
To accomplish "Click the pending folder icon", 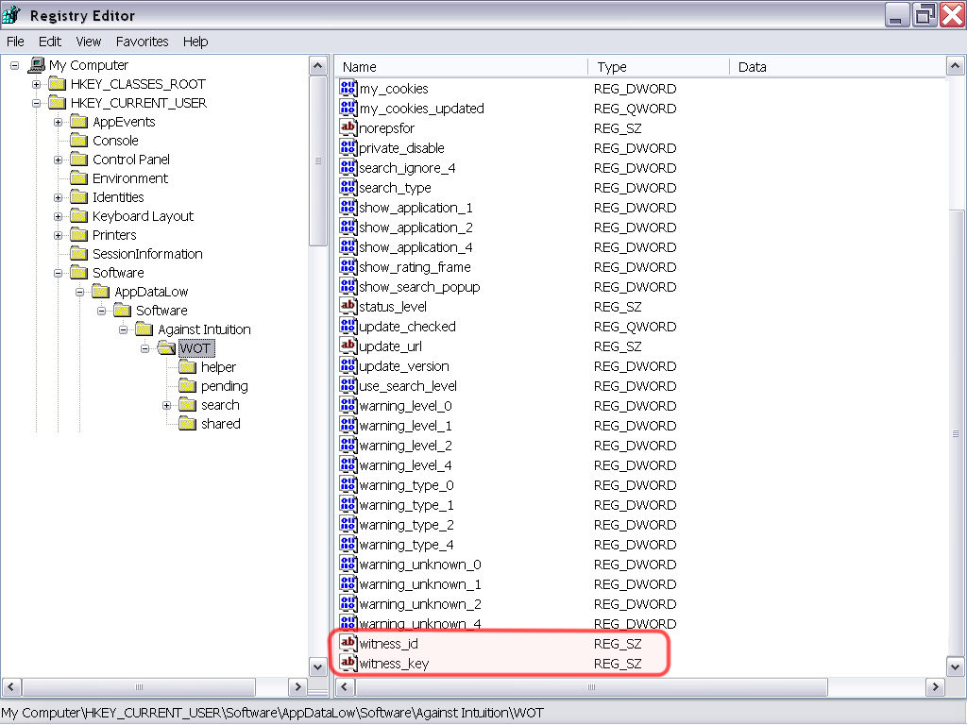I will pyautogui.click(x=188, y=386).
